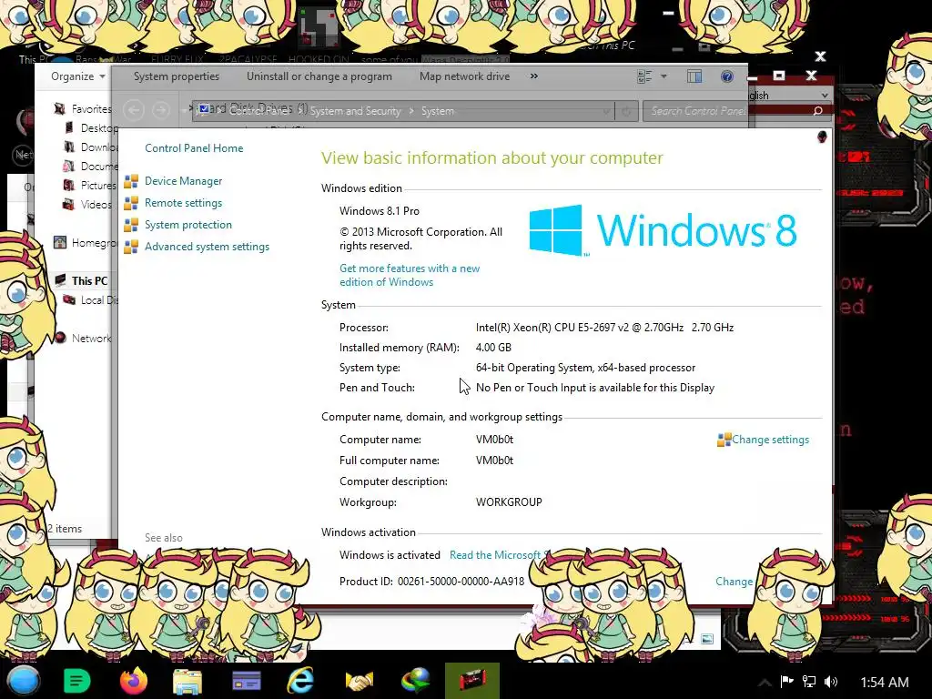Click Uninstall or change a program

tap(319, 76)
